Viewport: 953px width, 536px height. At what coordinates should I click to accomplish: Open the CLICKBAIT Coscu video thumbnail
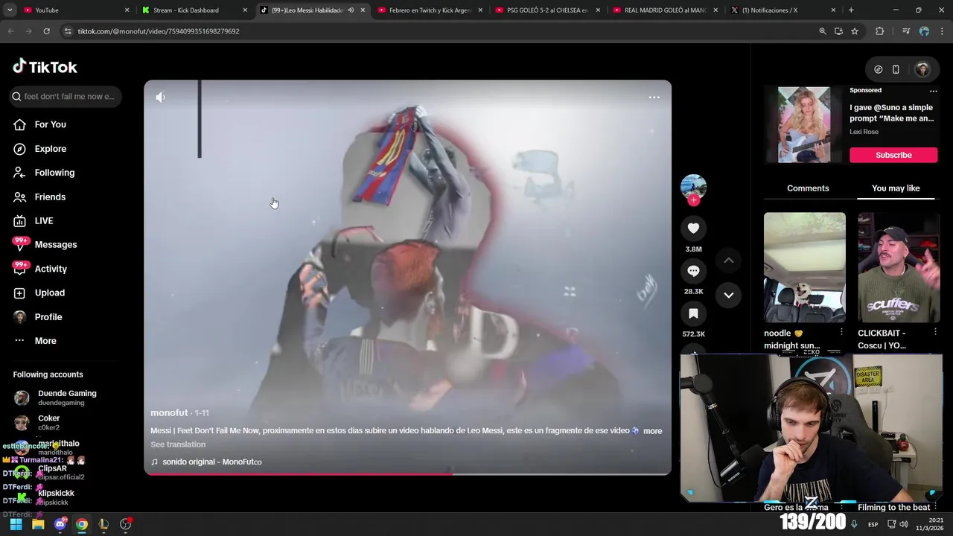click(x=899, y=267)
